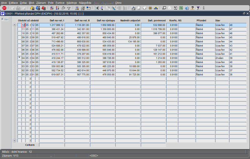Click Nadměr.odpočet value 134 195.00
This screenshot has height=159, width=250.
[128, 41]
